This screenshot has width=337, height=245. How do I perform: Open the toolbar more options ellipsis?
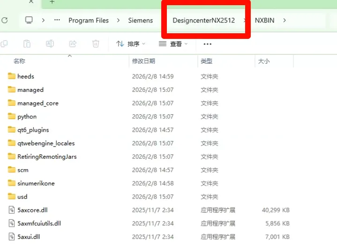pyautogui.click(x=207, y=44)
